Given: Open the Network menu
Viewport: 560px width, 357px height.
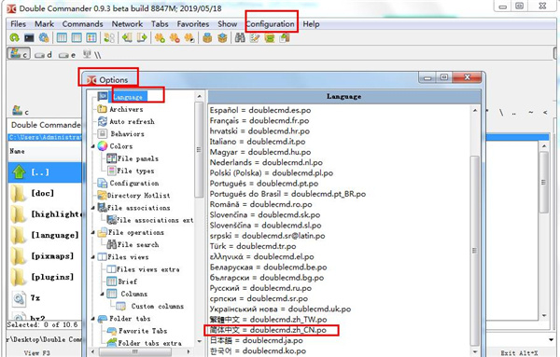Looking at the screenshot, I should pos(127,24).
